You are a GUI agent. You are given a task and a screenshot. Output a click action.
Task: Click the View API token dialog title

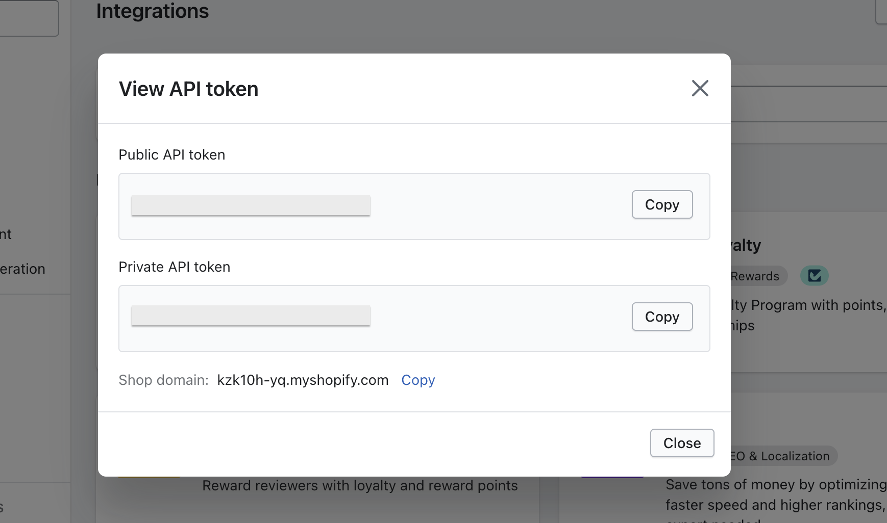[188, 89]
